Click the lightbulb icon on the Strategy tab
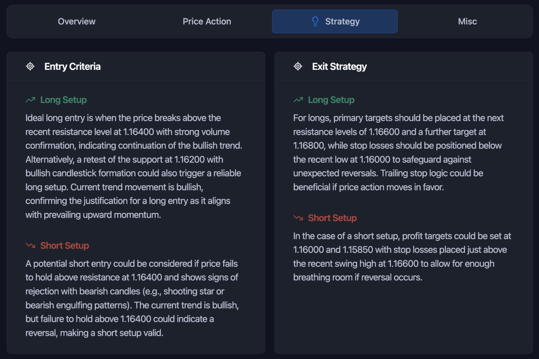539x359 pixels. point(315,21)
